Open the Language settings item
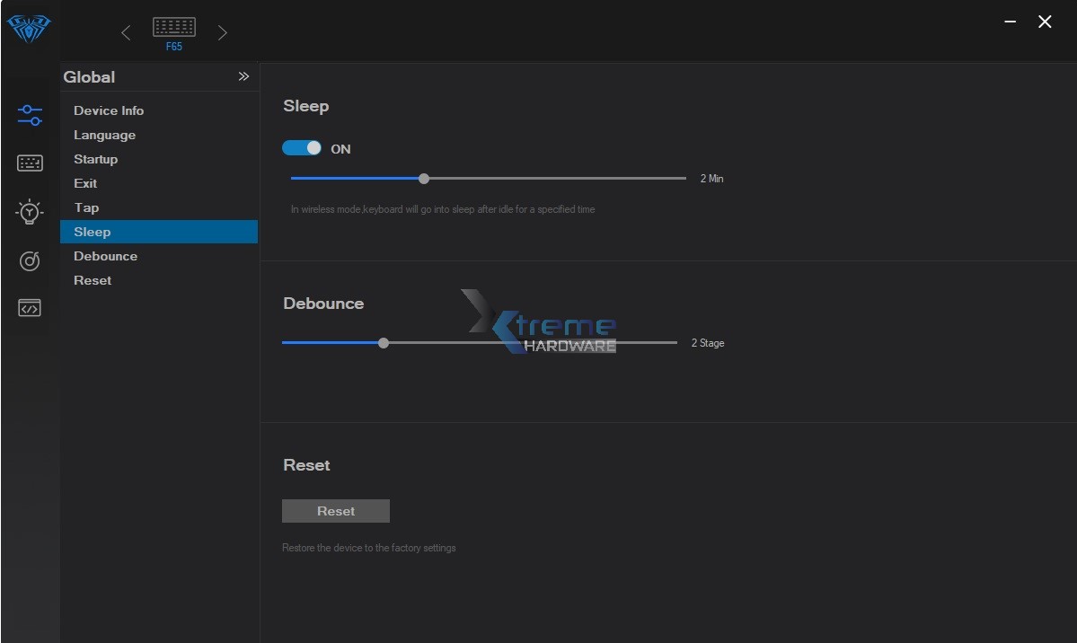This screenshot has height=643, width=1077. click(x=104, y=135)
